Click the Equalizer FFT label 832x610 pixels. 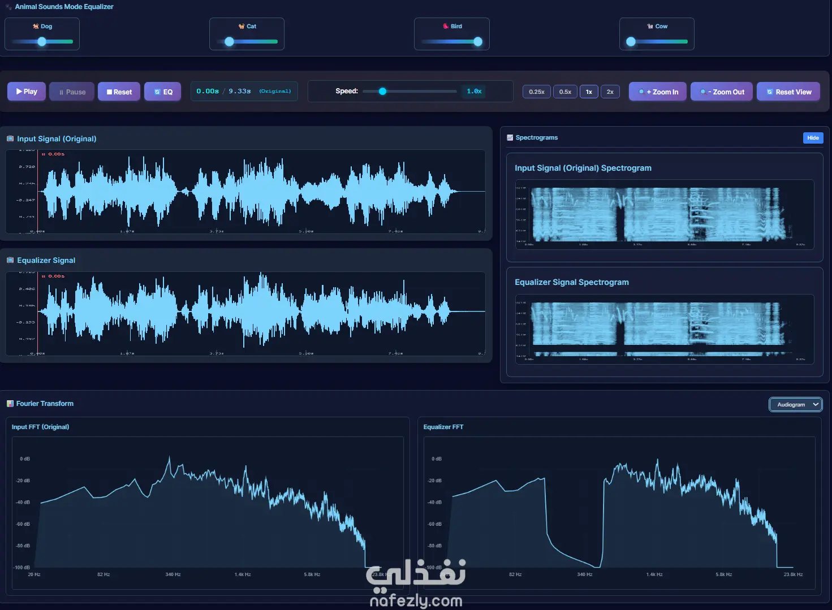point(443,427)
